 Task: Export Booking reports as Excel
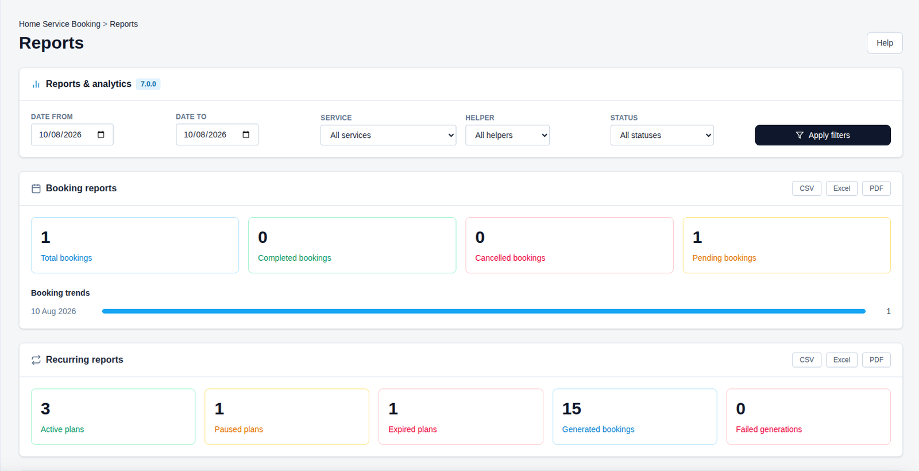tap(841, 188)
